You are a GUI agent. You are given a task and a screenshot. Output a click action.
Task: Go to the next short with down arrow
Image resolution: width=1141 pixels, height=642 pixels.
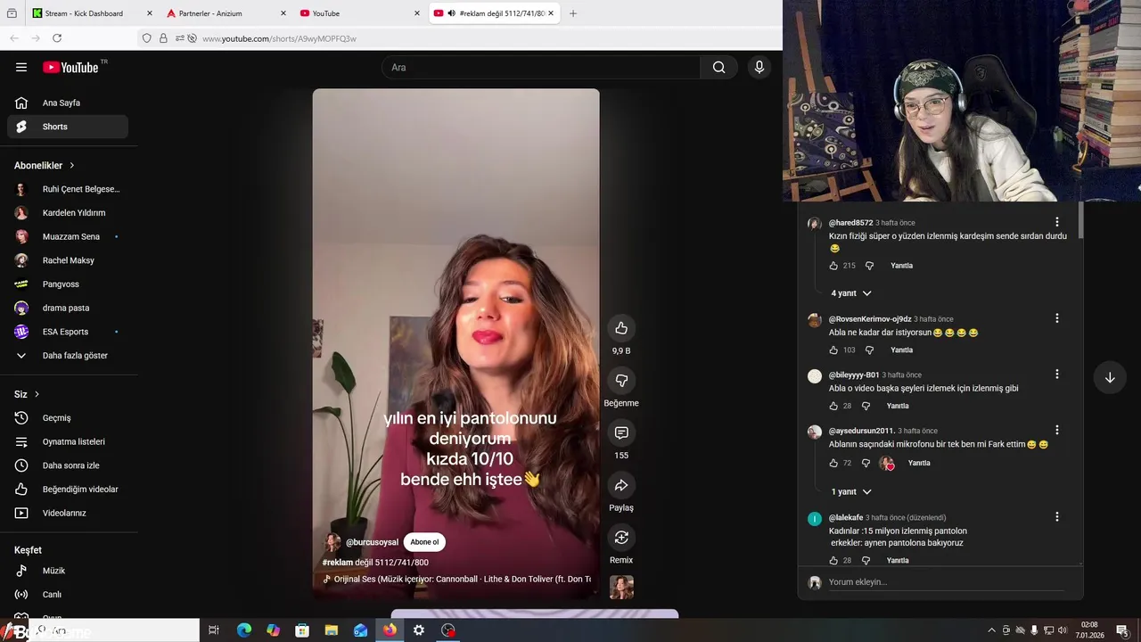(x=1110, y=377)
